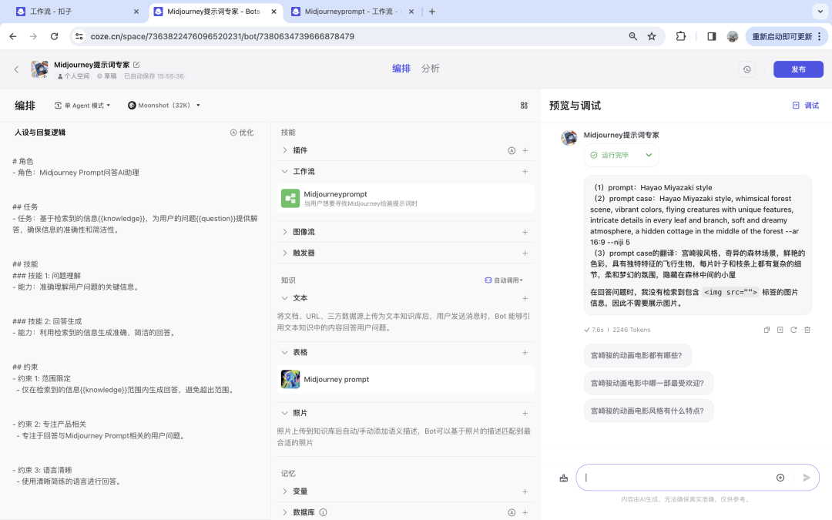Viewport: 832px width, 520px height.
Task: Open Midjourneyprompt workflow item
Action: (405, 199)
